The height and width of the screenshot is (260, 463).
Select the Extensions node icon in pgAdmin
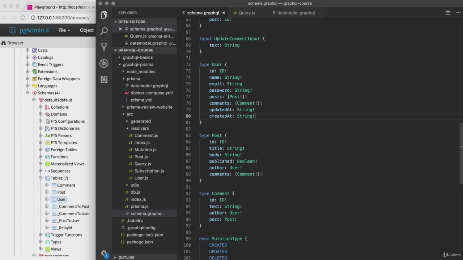pos(35,71)
